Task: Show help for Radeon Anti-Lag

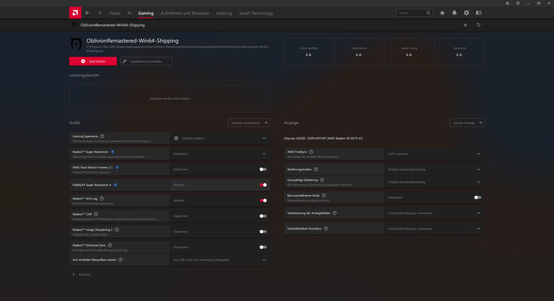Action: click(102, 199)
